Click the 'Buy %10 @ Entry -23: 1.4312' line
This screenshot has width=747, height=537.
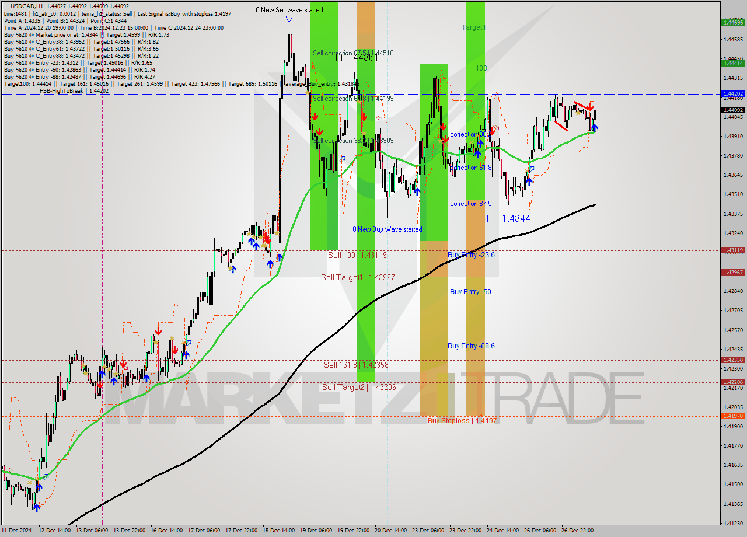point(78,62)
